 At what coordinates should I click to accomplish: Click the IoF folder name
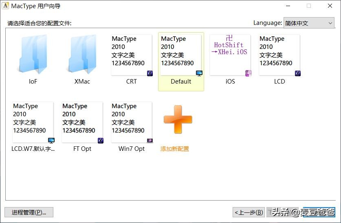click(33, 82)
